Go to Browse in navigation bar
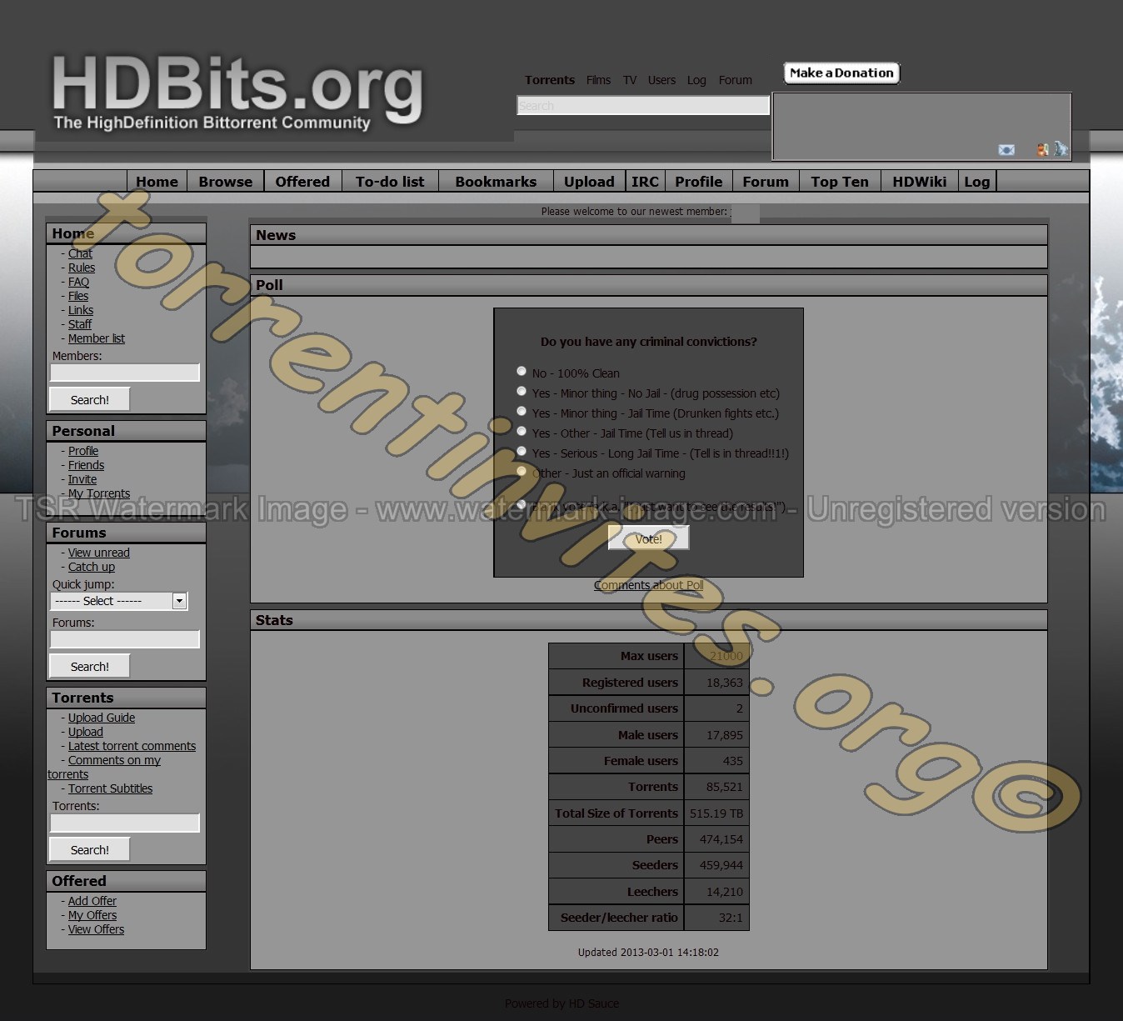 pyautogui.click(x=226, y=182)
